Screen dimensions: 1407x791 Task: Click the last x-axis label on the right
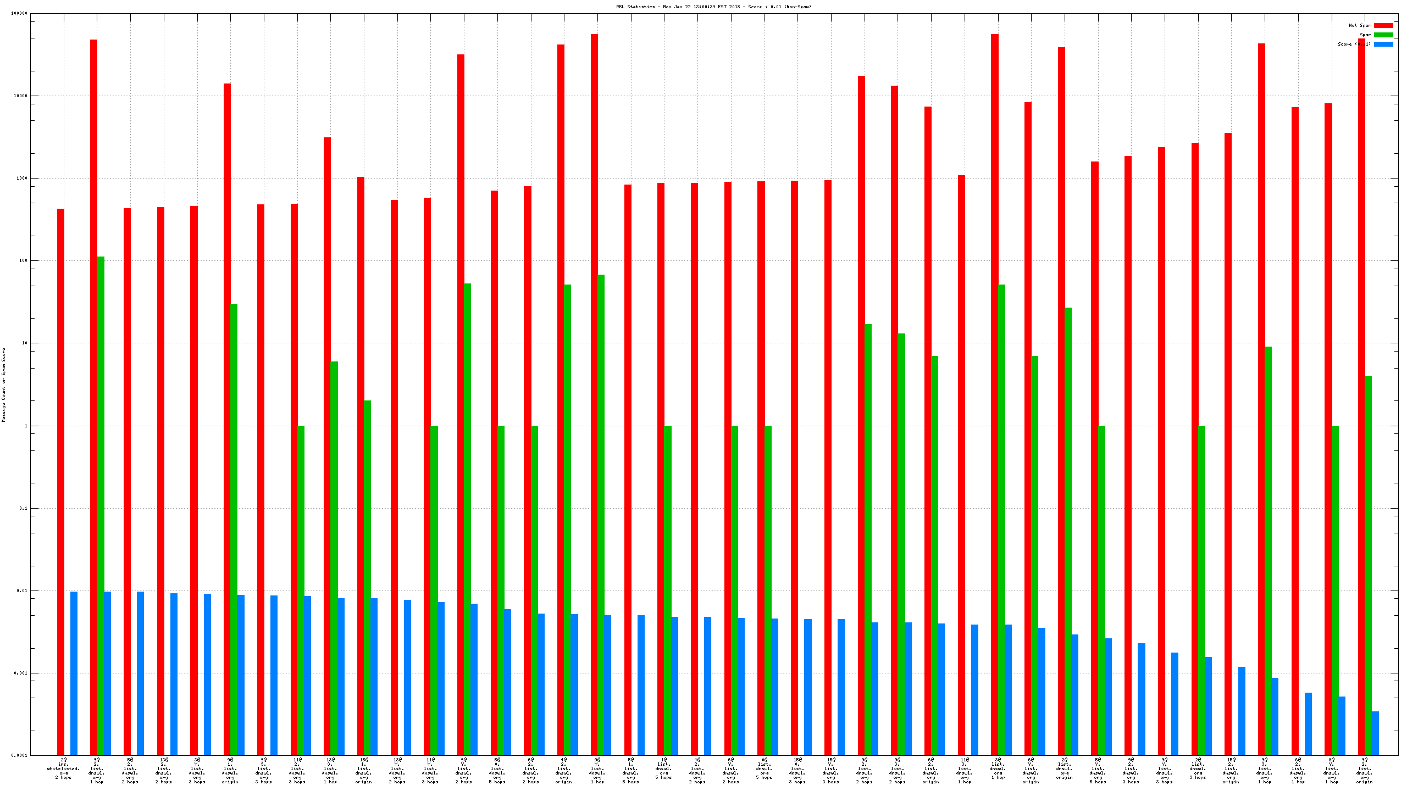click(1364, 771)
